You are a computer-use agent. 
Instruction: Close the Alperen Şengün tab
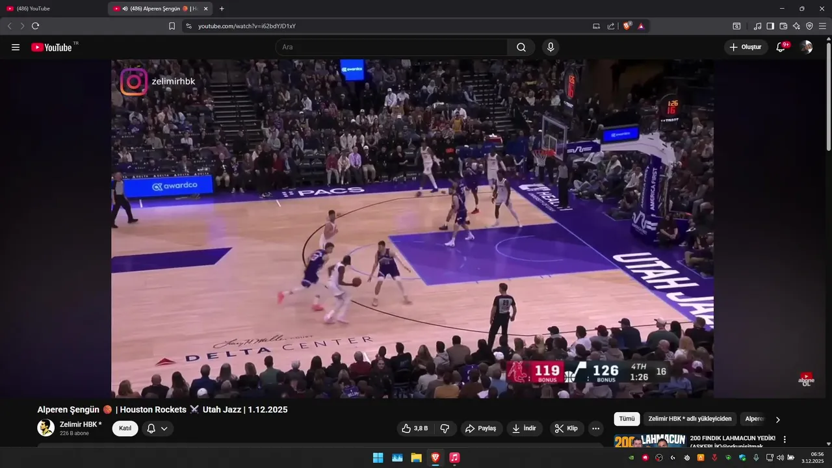tap(205, 8)
